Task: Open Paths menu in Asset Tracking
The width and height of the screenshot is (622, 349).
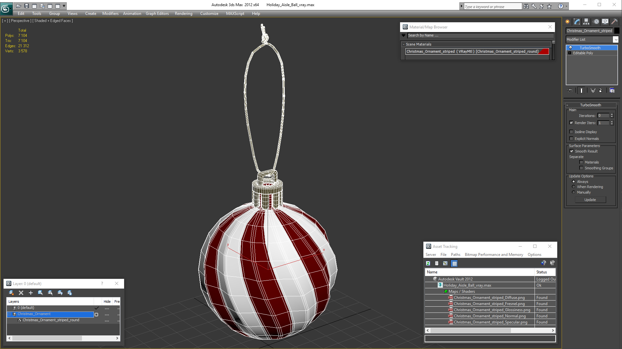Action: click(x=455, y=255)
